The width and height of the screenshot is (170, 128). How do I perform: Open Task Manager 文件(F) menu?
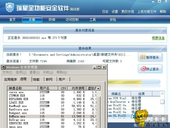7,72
